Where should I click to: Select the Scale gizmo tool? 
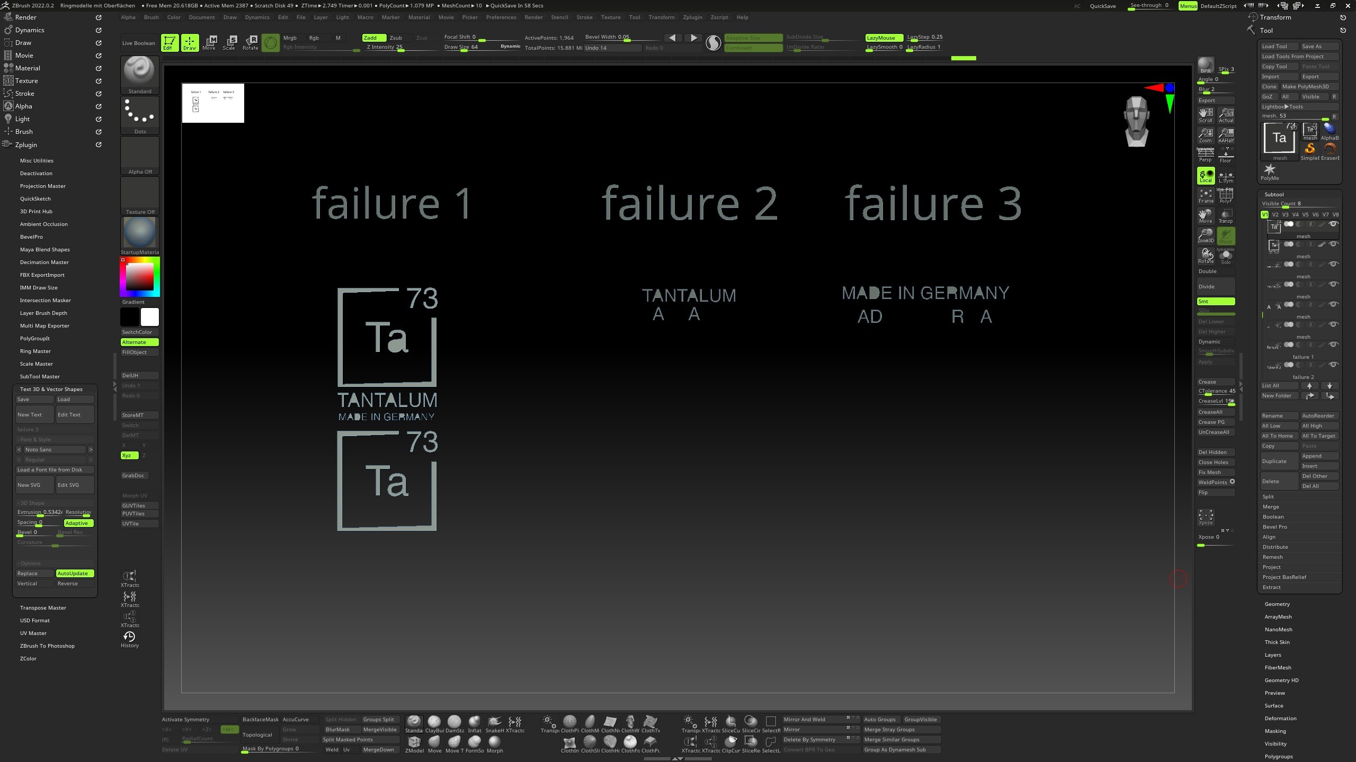click(229, 42)
